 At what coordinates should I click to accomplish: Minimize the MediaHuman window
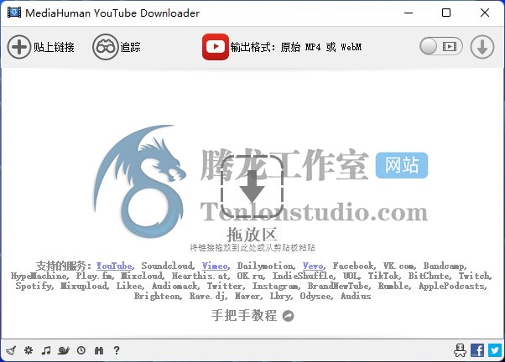click(x=409, y=13)
